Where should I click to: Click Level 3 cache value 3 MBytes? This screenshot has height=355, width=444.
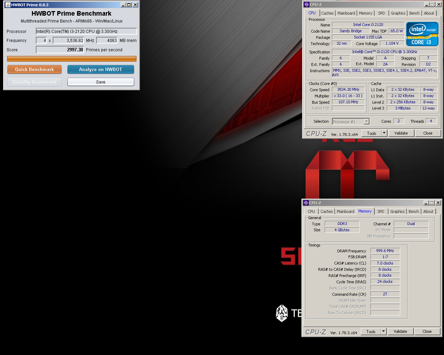[403, 108]
